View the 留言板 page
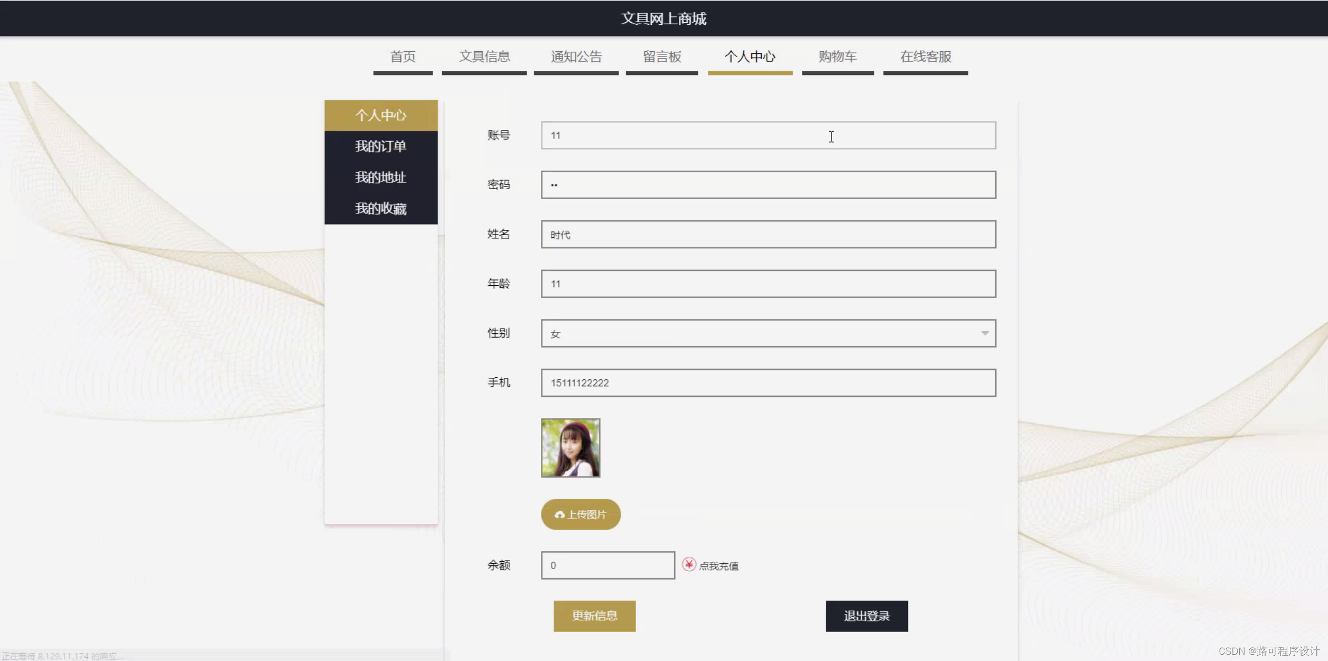1328x661 pixels. coord(661,57)
